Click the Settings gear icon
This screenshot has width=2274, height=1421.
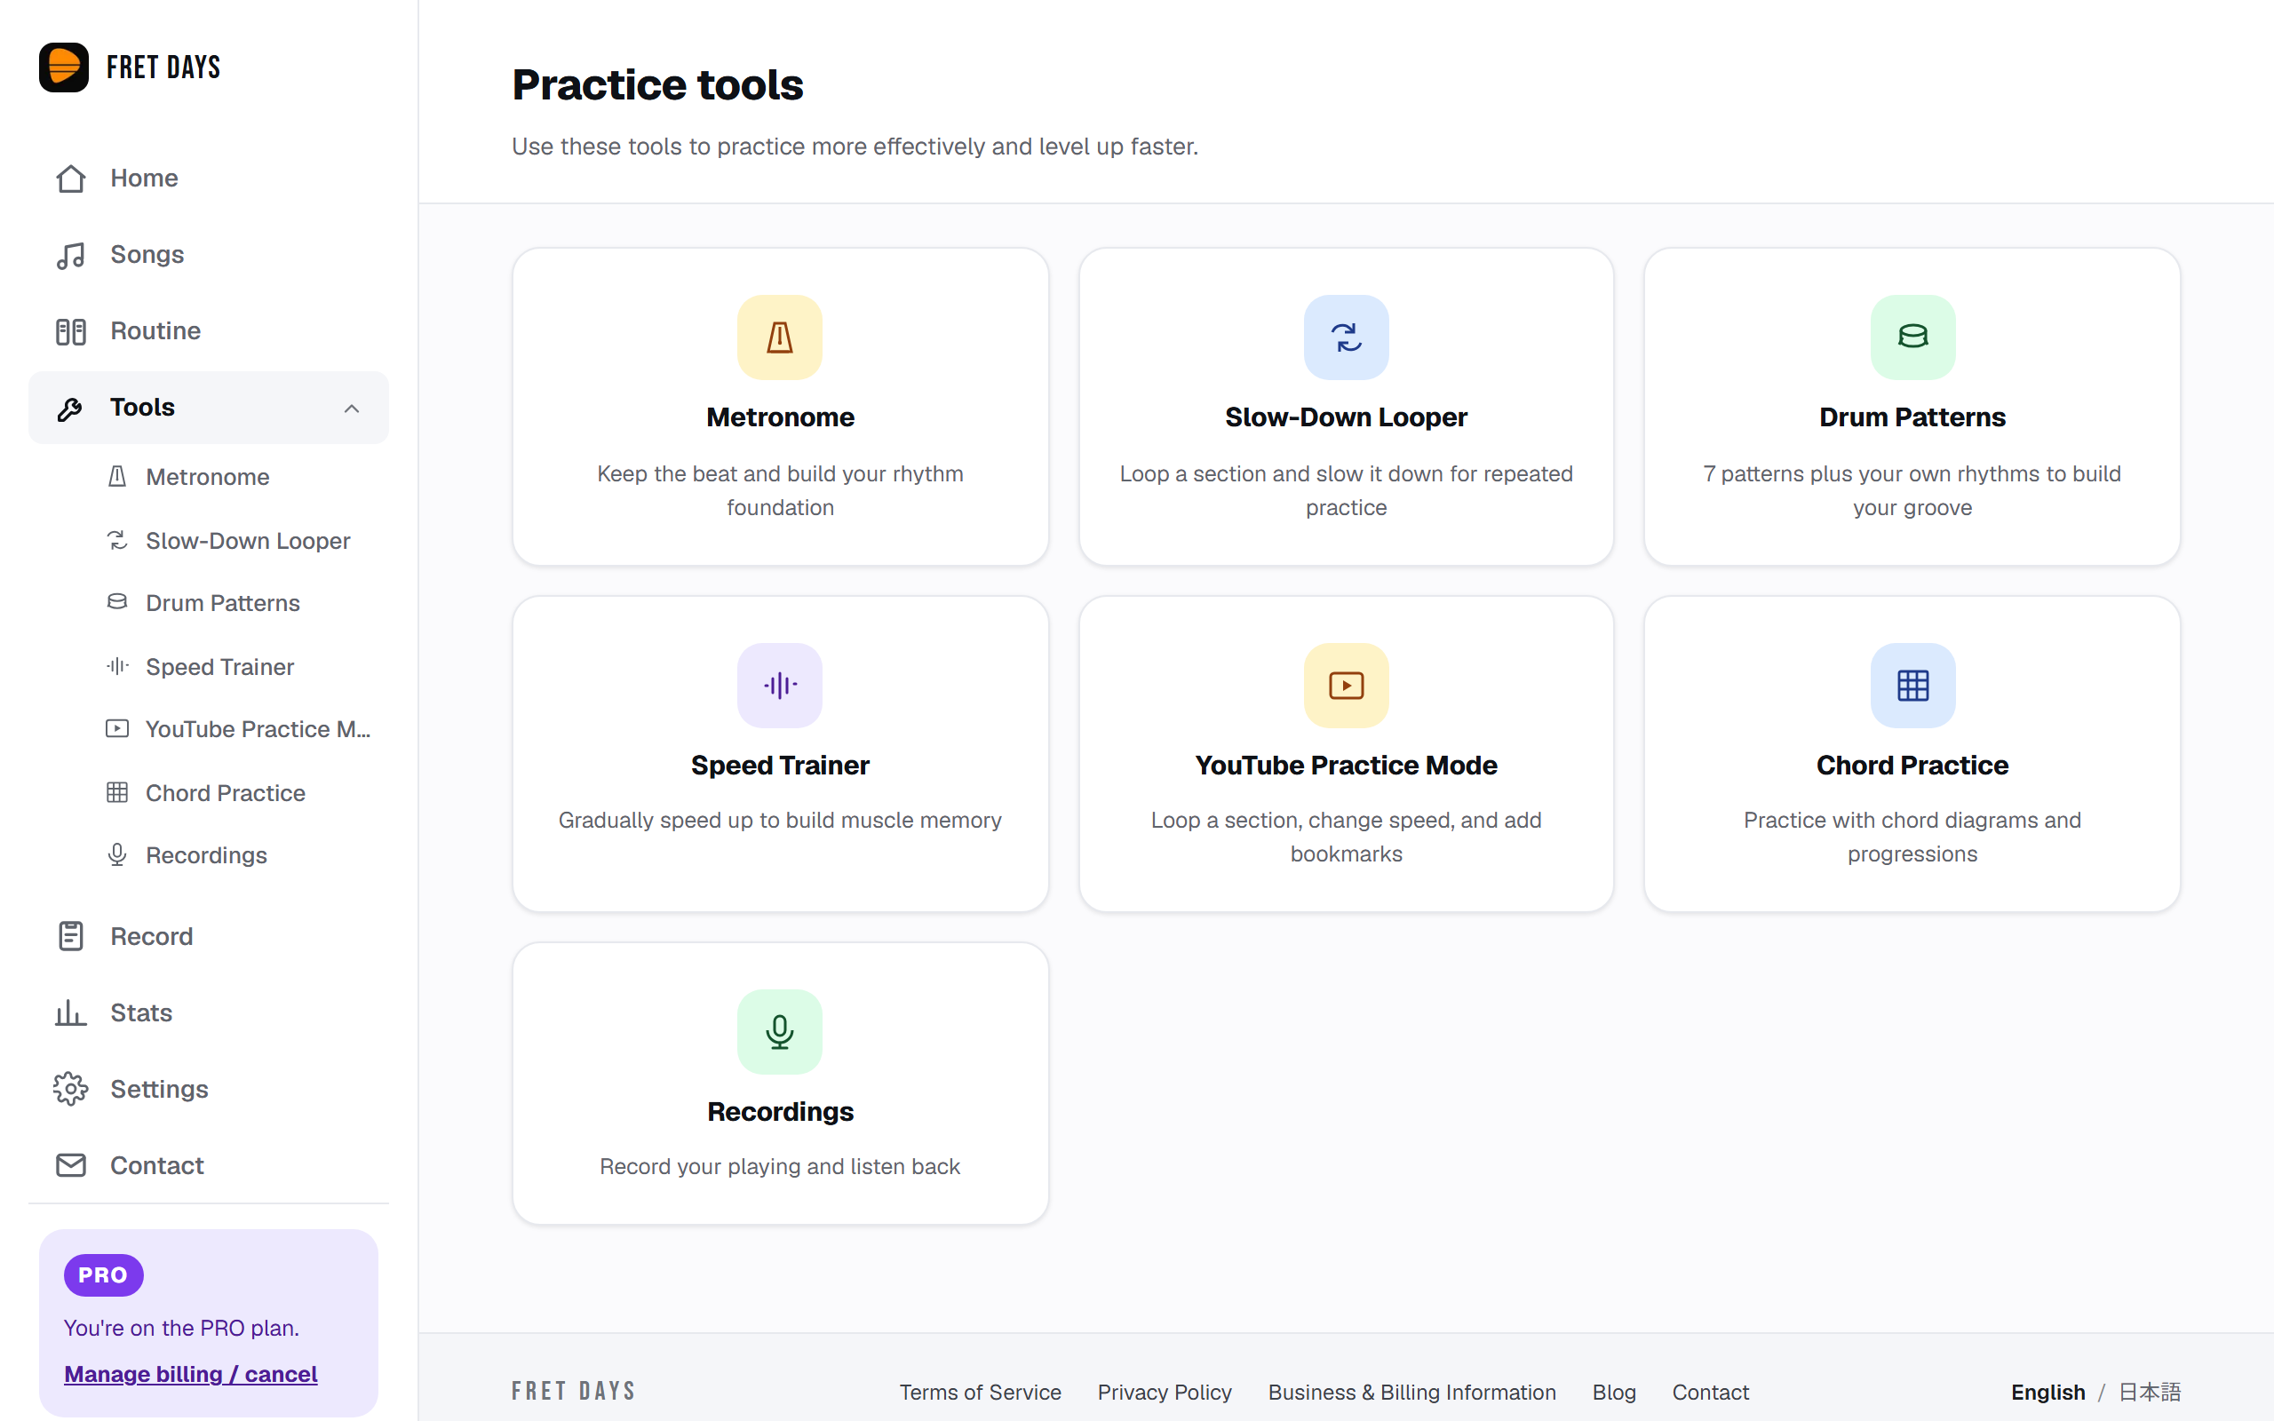coord(70,1089)
